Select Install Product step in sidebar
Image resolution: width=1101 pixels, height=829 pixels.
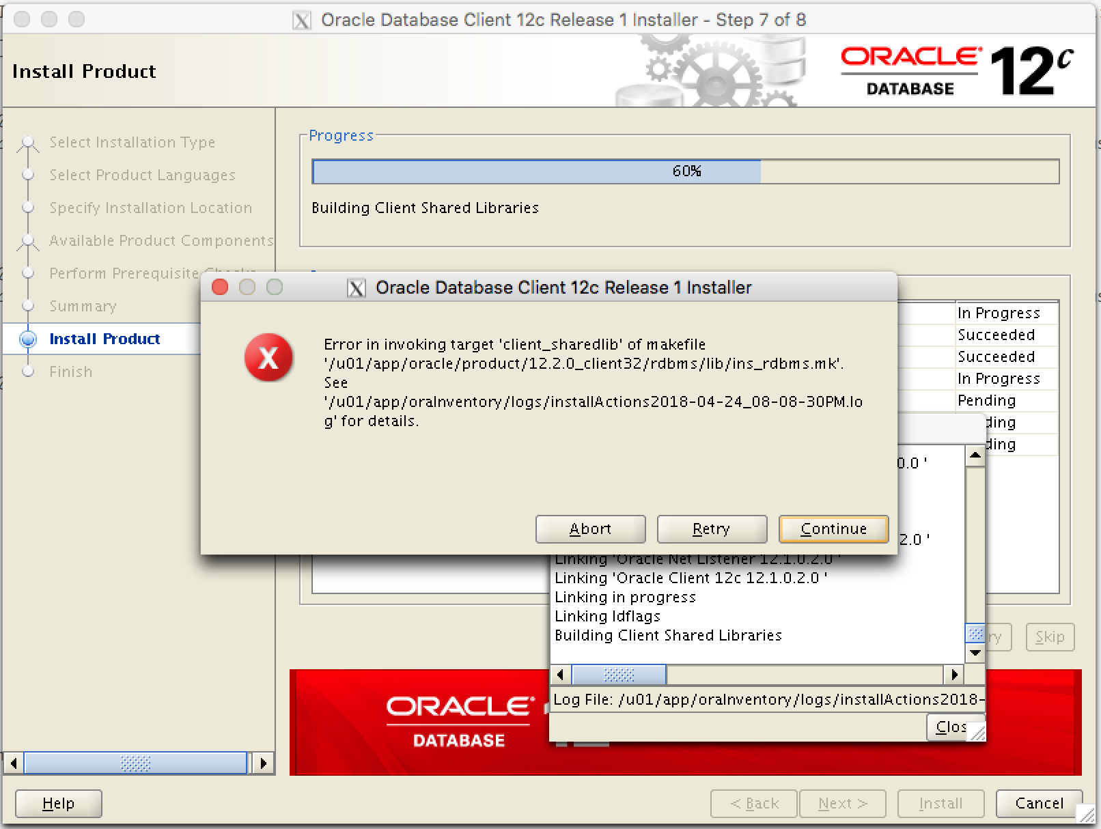pos(104,339)
